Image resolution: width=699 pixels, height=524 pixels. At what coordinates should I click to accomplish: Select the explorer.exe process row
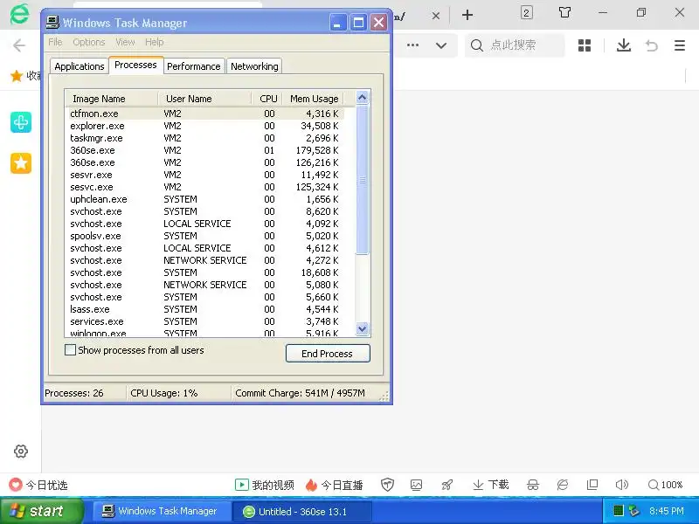tap(204, 126)
